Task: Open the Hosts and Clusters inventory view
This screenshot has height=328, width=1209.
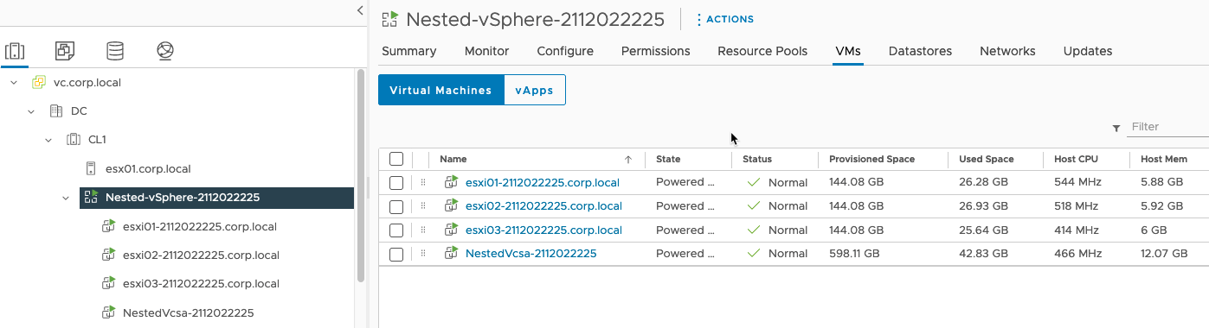Action: pyautogui.click(x=15, y=51)
